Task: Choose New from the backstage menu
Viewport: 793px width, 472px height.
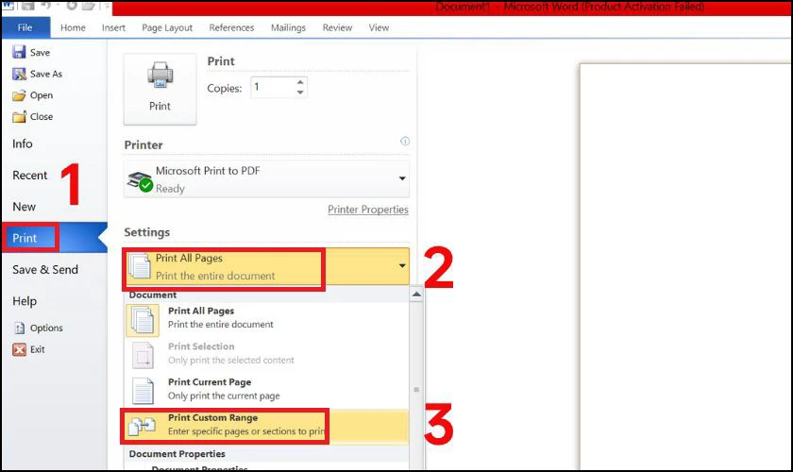Action: [x=24, y=207]
